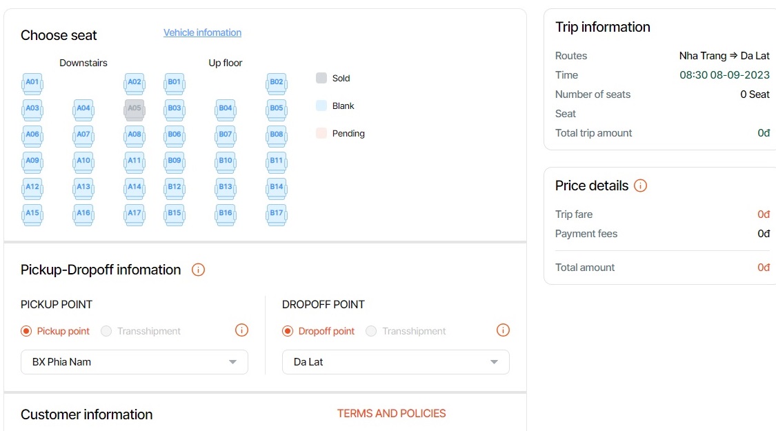Select Transshipment radio under Pickup Point

[x=106, y=331]
